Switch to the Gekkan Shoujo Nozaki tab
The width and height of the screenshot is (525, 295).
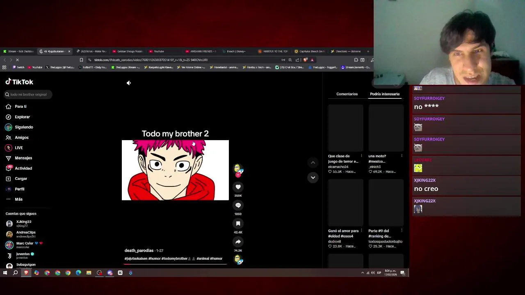click(128, 51)
